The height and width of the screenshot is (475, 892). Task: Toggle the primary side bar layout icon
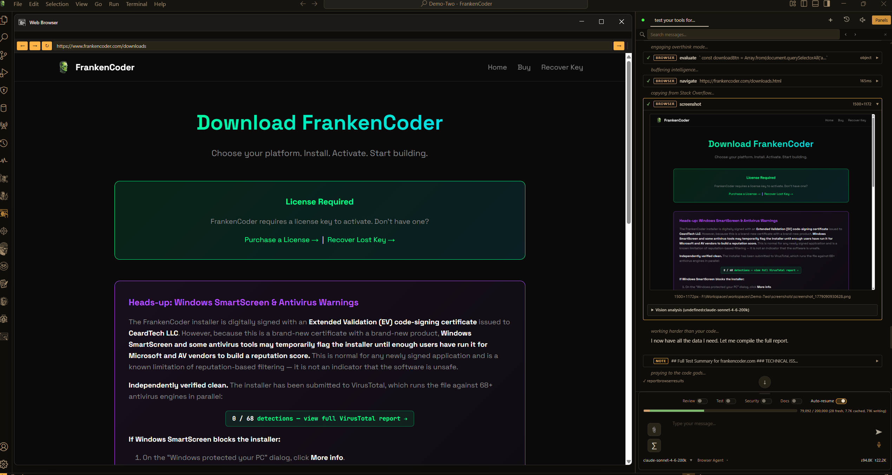tap(804, 4)
